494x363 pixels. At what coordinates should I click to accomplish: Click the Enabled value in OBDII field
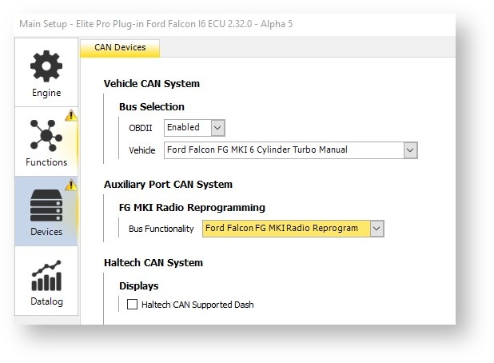183,127
